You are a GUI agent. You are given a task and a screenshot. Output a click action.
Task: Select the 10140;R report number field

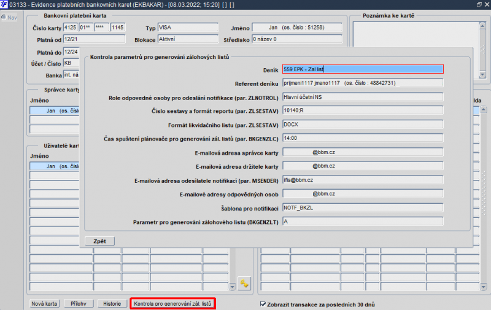(x=363, y=110)
